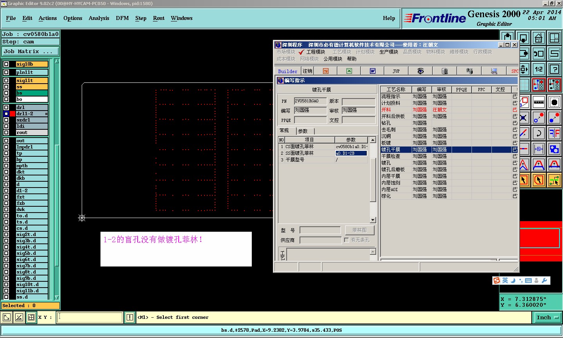Open the 生产模块 menu in dialog
This screenshot has height=338, width=563.
click(x=389, y=52)
